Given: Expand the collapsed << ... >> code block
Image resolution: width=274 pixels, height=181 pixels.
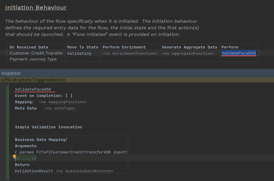Looking at the screenshot, I should tap(26, 159).
